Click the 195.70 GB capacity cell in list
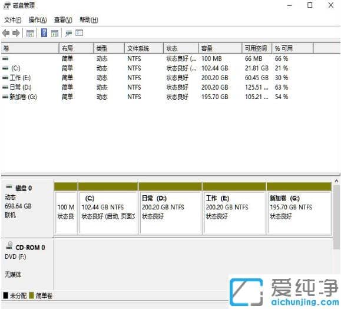 coord(215,97)
